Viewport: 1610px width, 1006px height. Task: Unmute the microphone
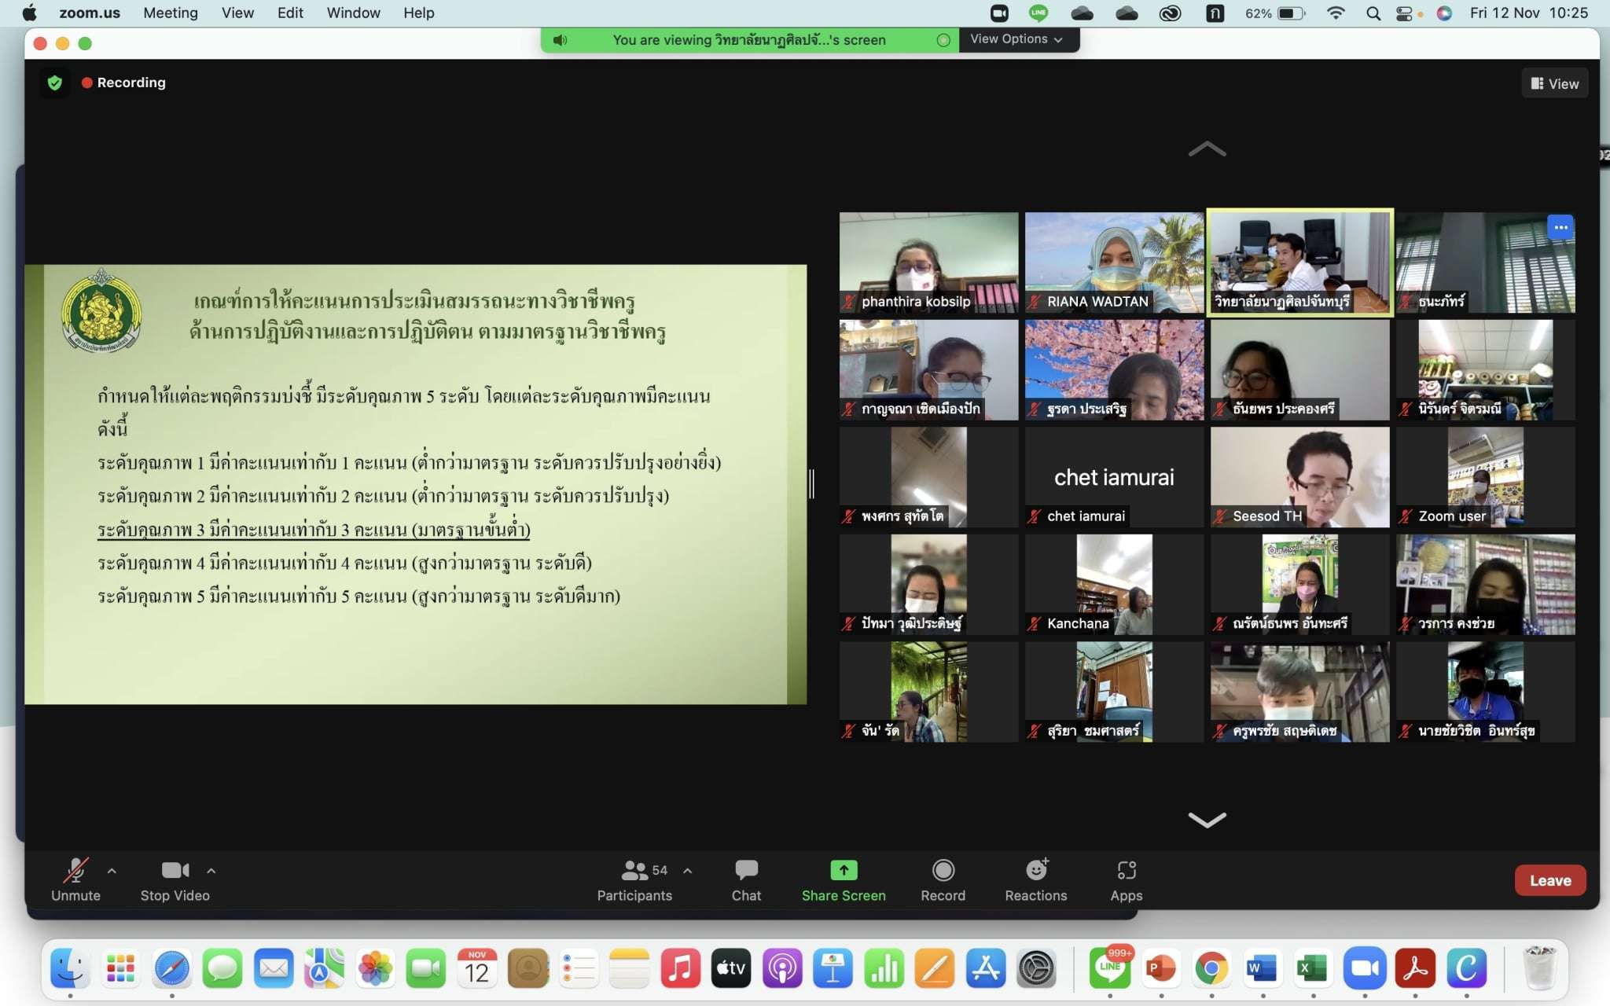[x=75, y=879]
